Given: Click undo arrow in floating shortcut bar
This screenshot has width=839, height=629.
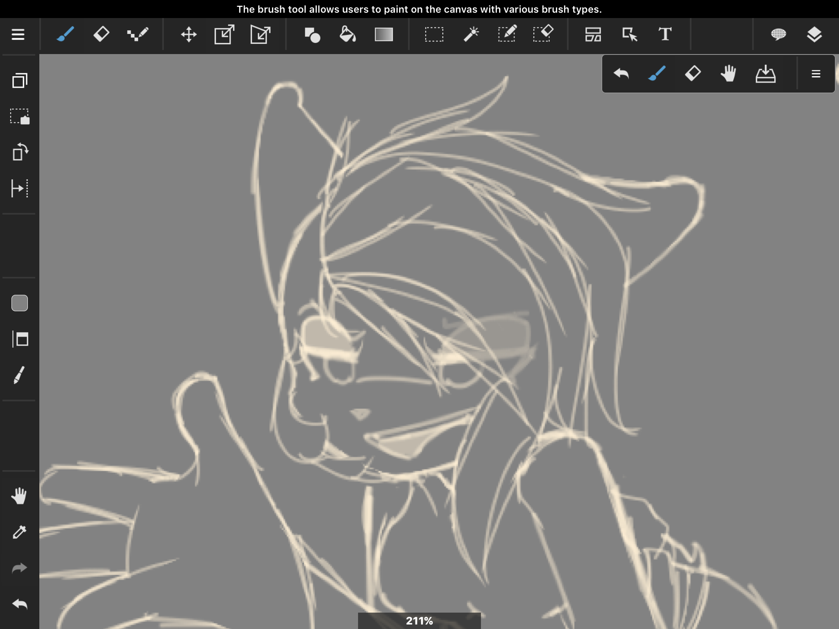Looking at the screenshot, I should pos(621,74).
